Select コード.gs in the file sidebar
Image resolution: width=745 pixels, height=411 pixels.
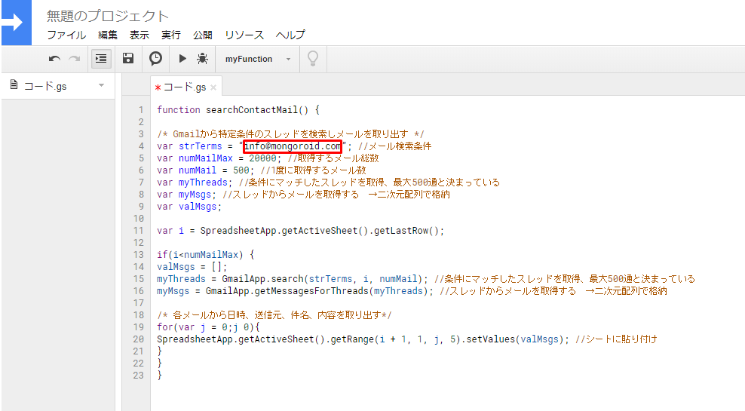pos(45,86)
